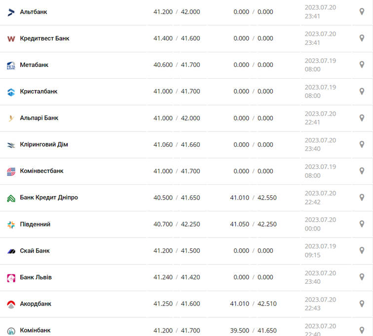
Task: Open map pin for Альтбанк row
Action: (362, 11)
